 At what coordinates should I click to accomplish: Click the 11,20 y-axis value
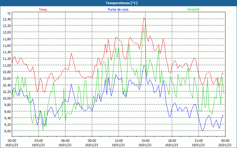point(7,59)
